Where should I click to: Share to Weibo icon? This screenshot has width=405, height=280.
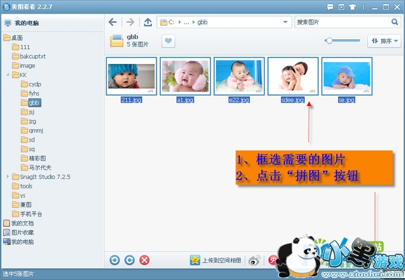click(254, 260)
